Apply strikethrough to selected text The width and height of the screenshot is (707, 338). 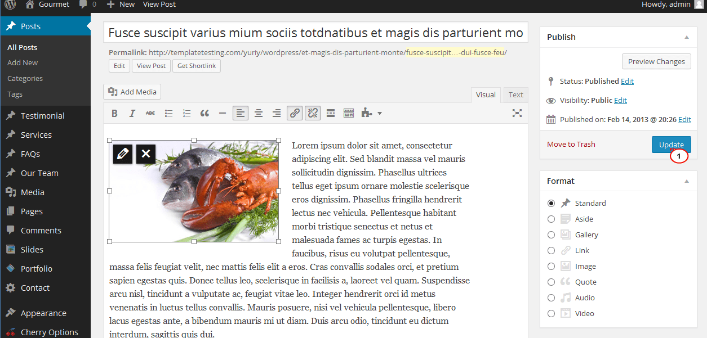tap(150, 112)
